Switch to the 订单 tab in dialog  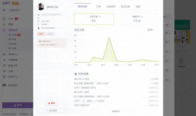tap(98, 7)
